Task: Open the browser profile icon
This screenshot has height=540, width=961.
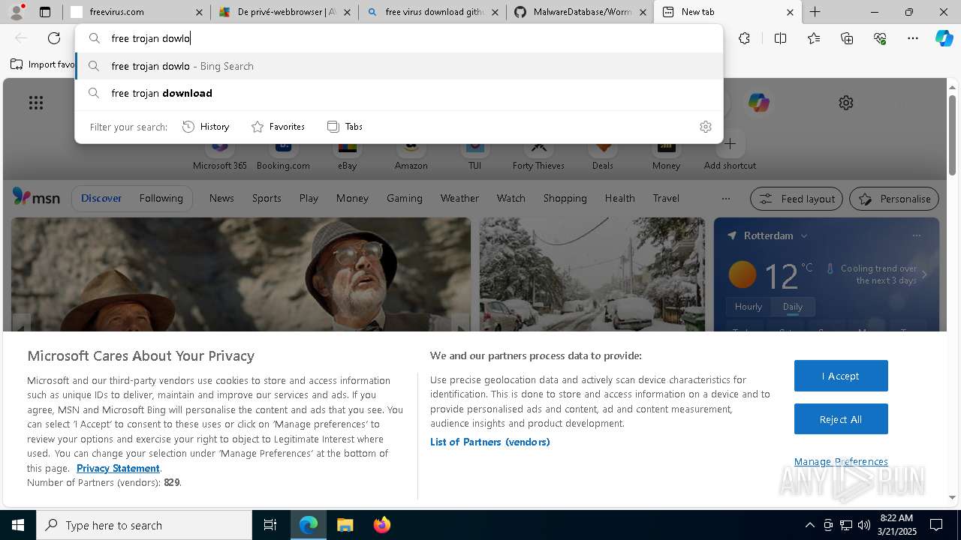Action: click(17, 12)
